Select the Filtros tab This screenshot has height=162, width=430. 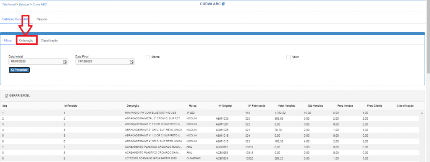8,40
